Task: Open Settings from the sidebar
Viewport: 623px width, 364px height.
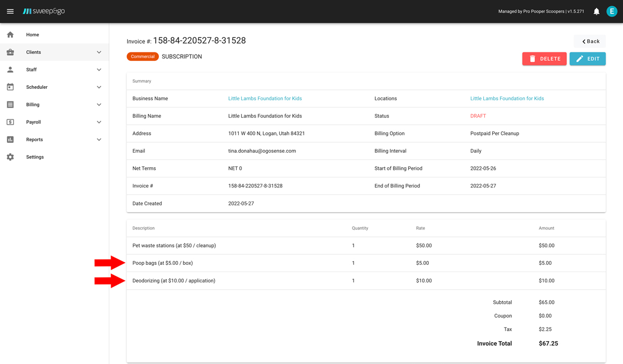Action: 35,156
